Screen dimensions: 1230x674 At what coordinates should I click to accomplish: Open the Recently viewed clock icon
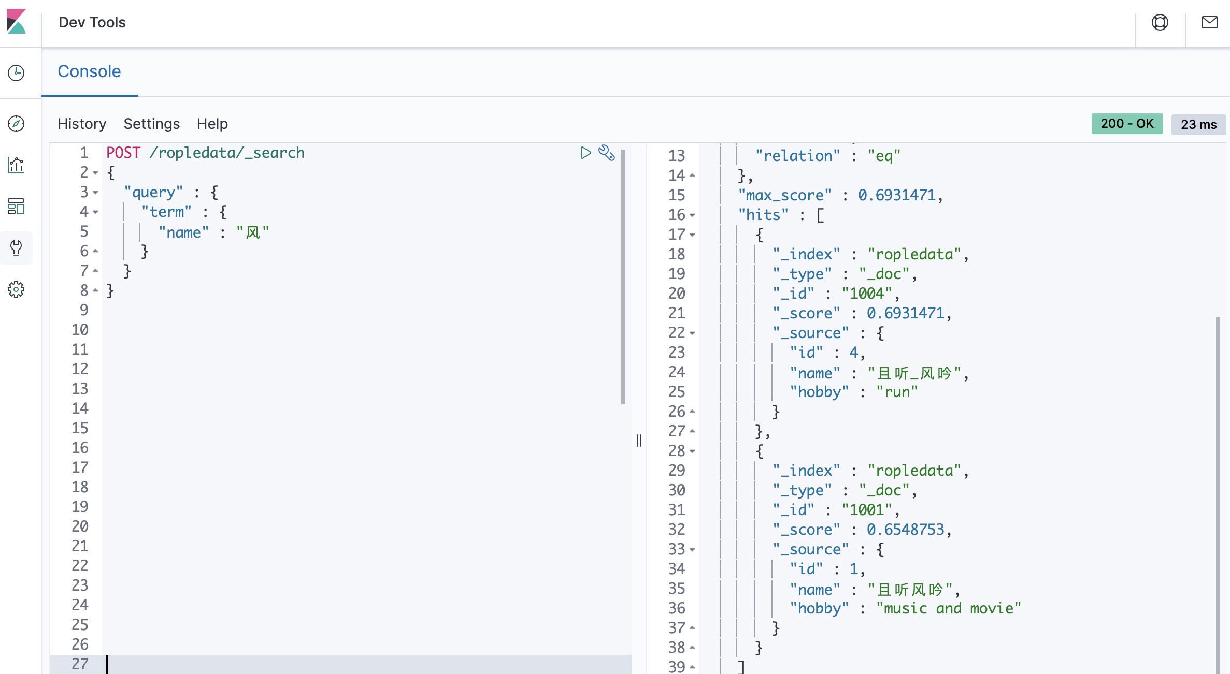16,73
